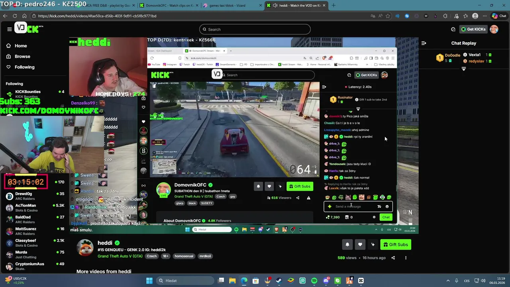Open the volume control in system tray

tap(483, 281)
